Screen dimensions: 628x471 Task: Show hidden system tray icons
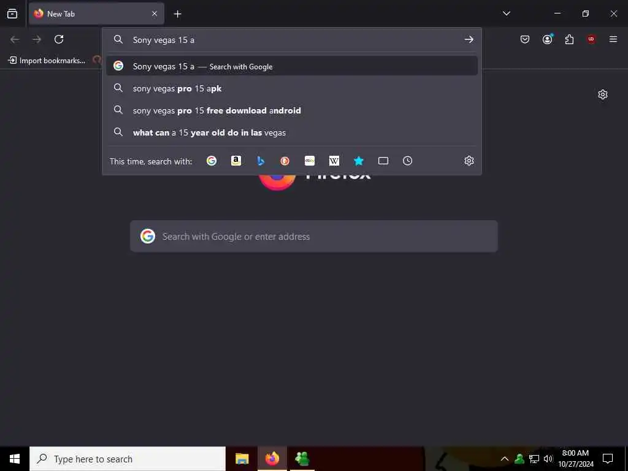click(505, 459)
